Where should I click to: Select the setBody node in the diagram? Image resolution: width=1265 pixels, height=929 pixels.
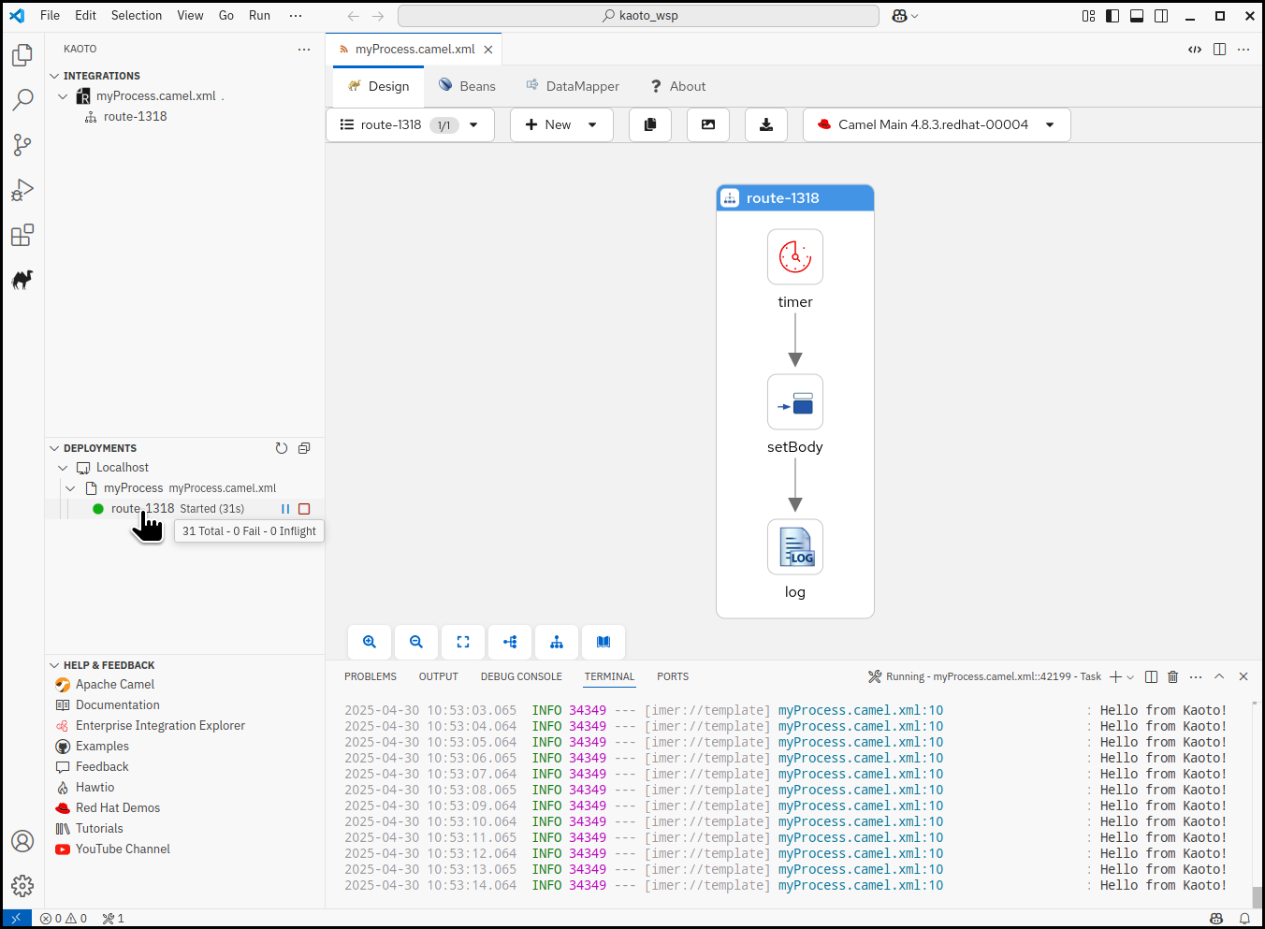coord(795,402)
